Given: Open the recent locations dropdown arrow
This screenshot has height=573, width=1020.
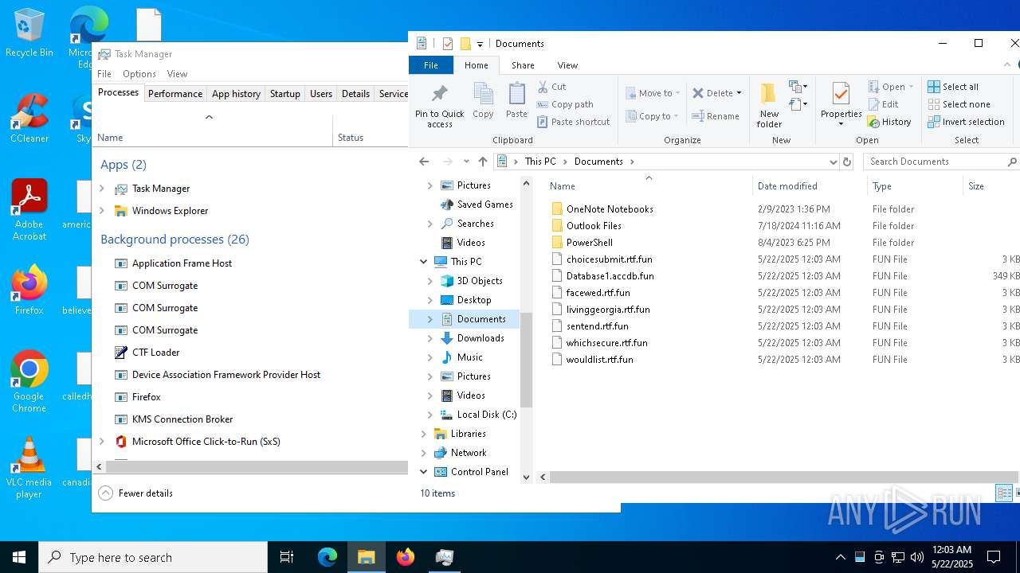Looking at the screenshot, I should coord(466,162).
